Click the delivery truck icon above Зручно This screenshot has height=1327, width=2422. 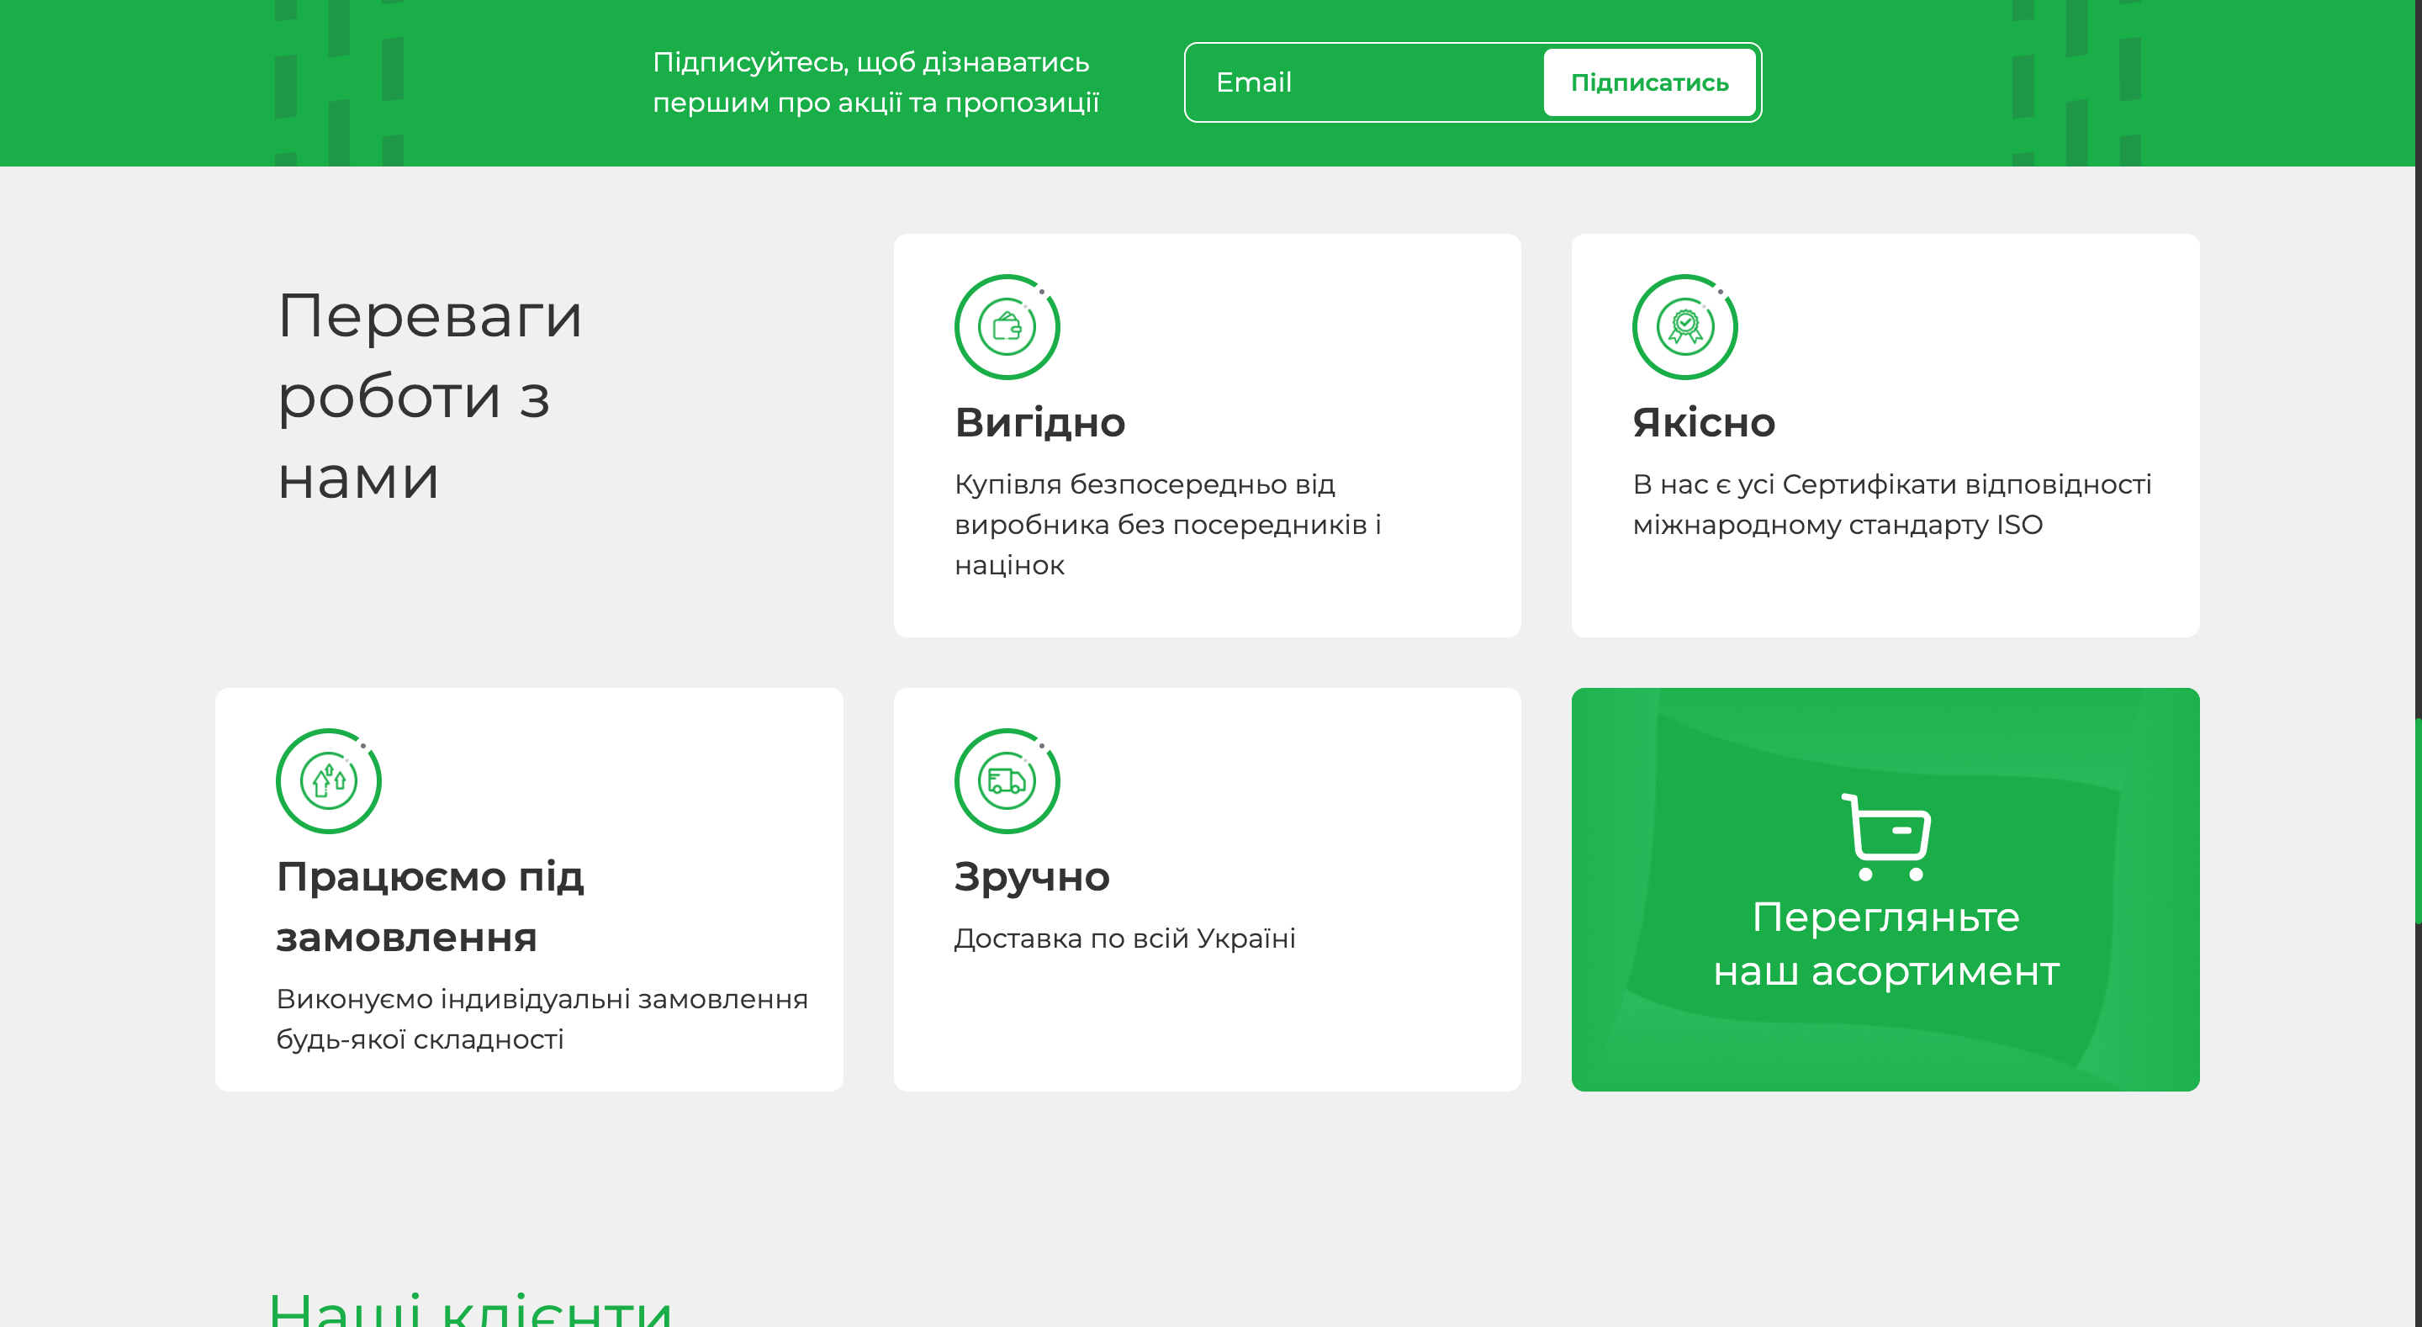(1007, 780)
